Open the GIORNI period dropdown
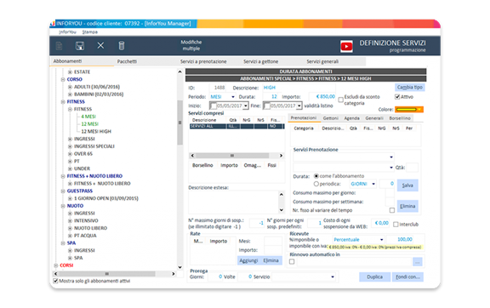490x308 pixels. 373,184
